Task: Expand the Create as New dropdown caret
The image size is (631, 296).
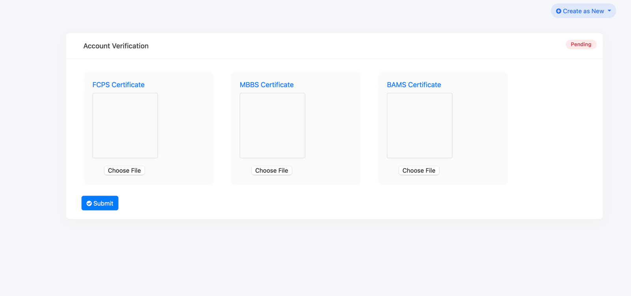Action: (x=609, y=11)
